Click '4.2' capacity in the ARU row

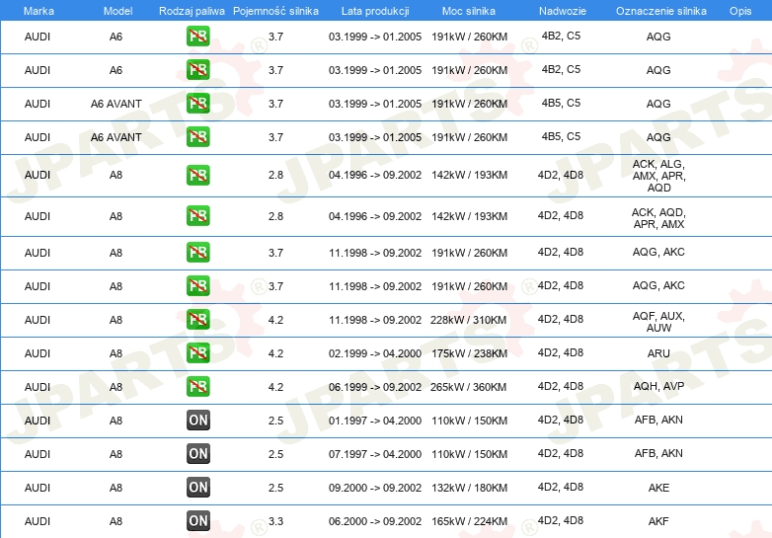[275, 353]
